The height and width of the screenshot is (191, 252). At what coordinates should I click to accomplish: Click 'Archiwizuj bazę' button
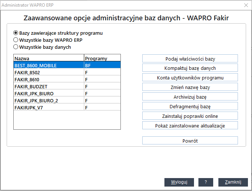click(x=190, y=97)
